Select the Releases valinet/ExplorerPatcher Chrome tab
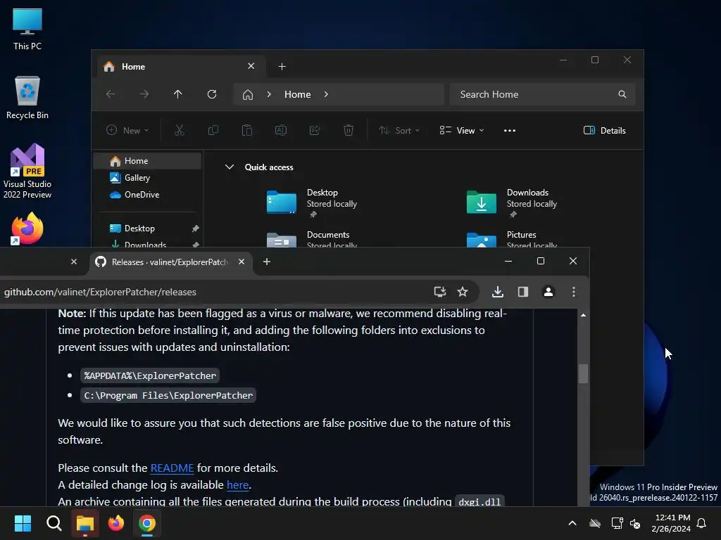The height and width of the screenshot is (540, 721). 171,262
